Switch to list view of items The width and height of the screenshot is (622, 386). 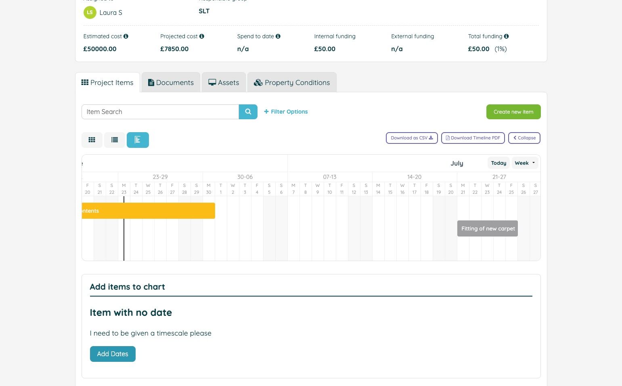(115, 140)
